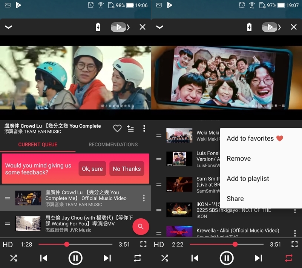Tap the battery saver icon in right player
Screen dimensions: 302x268
[x=249, y=27]
